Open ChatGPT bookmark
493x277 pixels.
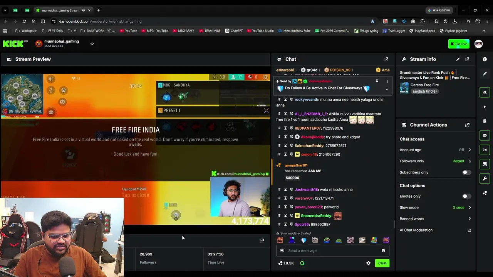(x=234, y=31)
